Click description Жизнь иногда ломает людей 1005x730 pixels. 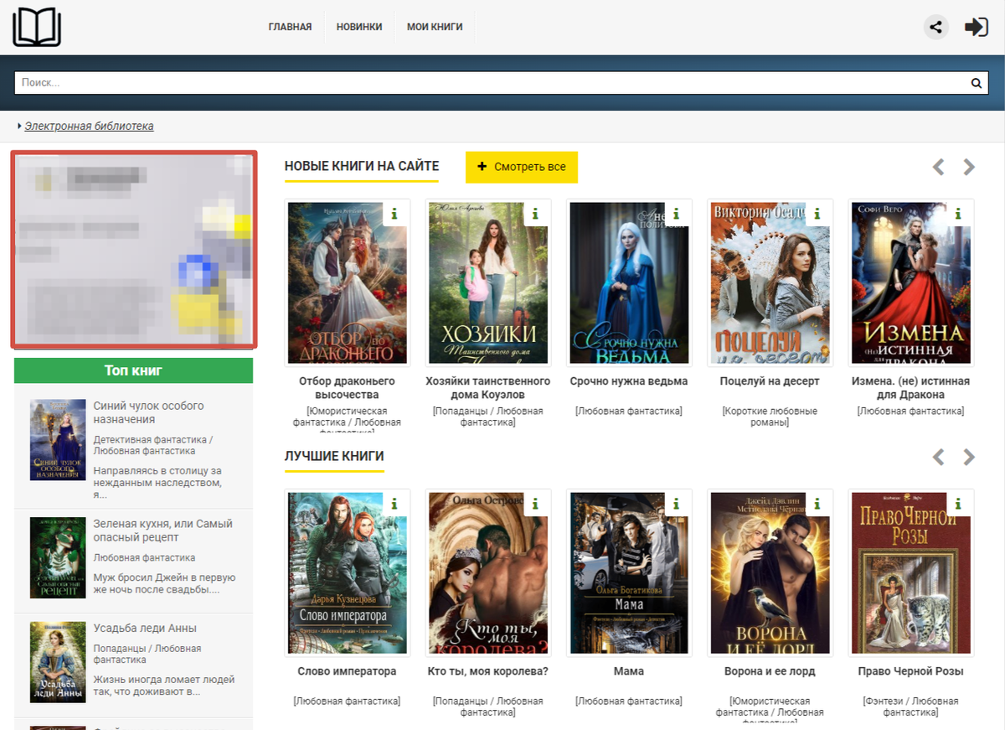pos(164,686)
